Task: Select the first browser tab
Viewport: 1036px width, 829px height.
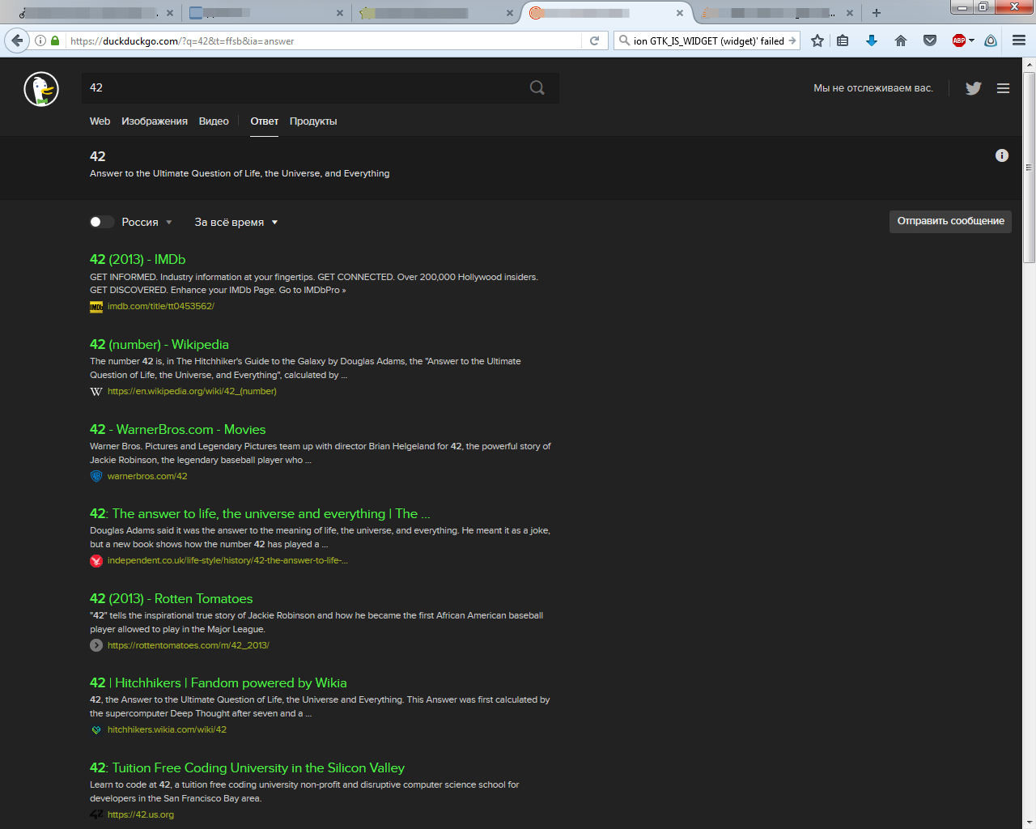Action: pos(96,13)
